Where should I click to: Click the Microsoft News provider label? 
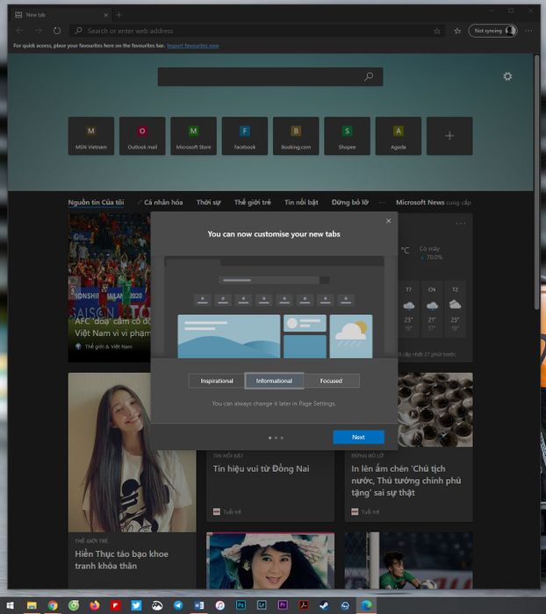point(420,203)
